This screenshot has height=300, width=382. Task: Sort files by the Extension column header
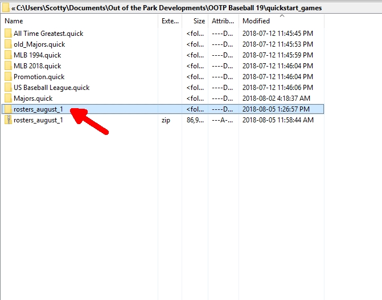(x=170, y=21)
